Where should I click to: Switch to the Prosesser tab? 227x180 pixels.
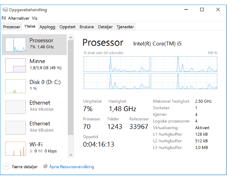coord(12,27)
